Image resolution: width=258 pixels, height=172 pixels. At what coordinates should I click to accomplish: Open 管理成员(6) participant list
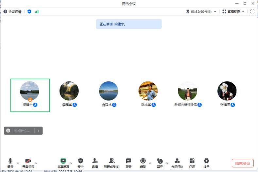112,161
